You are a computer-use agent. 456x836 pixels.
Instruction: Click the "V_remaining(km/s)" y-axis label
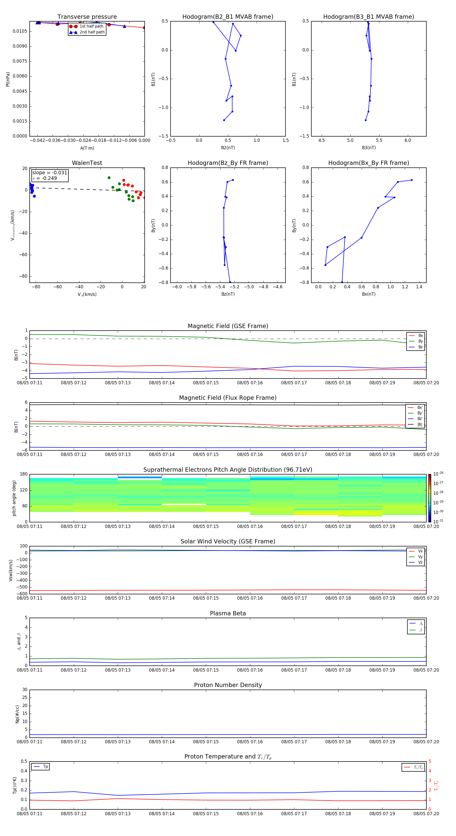click(12, 225)
